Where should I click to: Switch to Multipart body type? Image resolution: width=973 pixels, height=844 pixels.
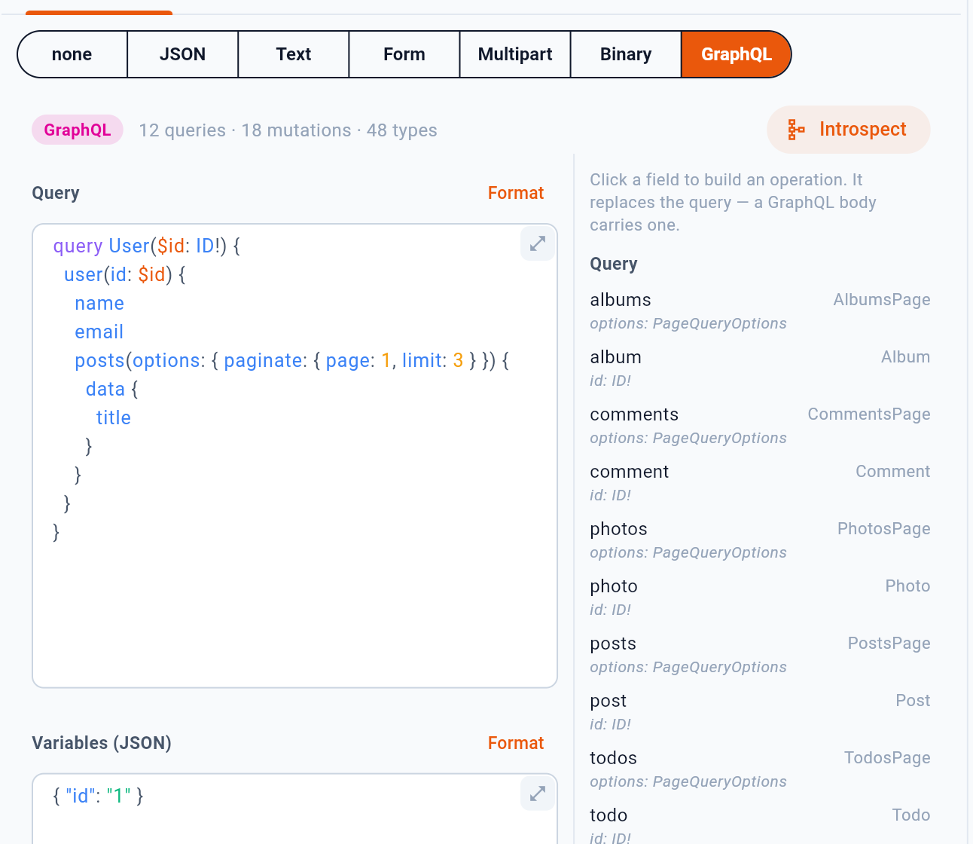click(x=515, y=54)
